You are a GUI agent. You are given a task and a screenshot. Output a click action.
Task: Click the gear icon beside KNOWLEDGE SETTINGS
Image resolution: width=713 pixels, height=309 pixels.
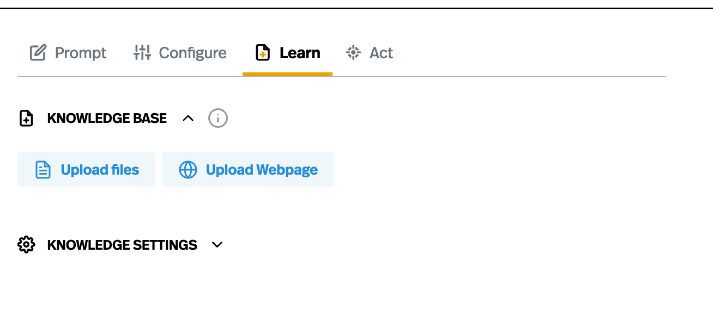(x=26, y=245)
